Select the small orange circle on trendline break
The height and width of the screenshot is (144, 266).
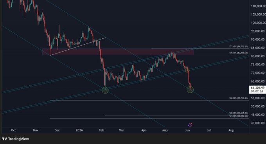pyautogui.click(x=187, y=70)
